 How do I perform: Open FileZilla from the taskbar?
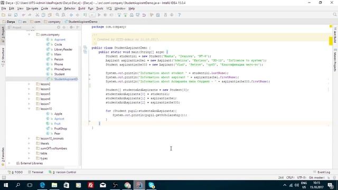pos(91,185)
